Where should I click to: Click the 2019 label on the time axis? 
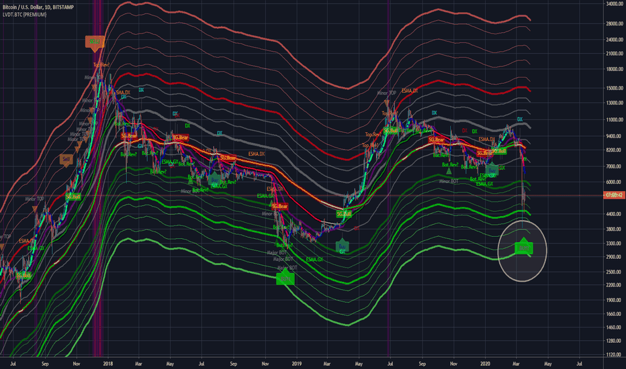pyautogui.click(x=297, y=364)
